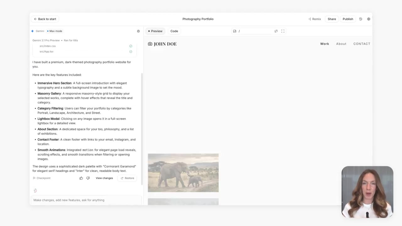This screenshot has height=226, width=402.
Task: Open the CONTACT nav link
Action: click(362, 44)
